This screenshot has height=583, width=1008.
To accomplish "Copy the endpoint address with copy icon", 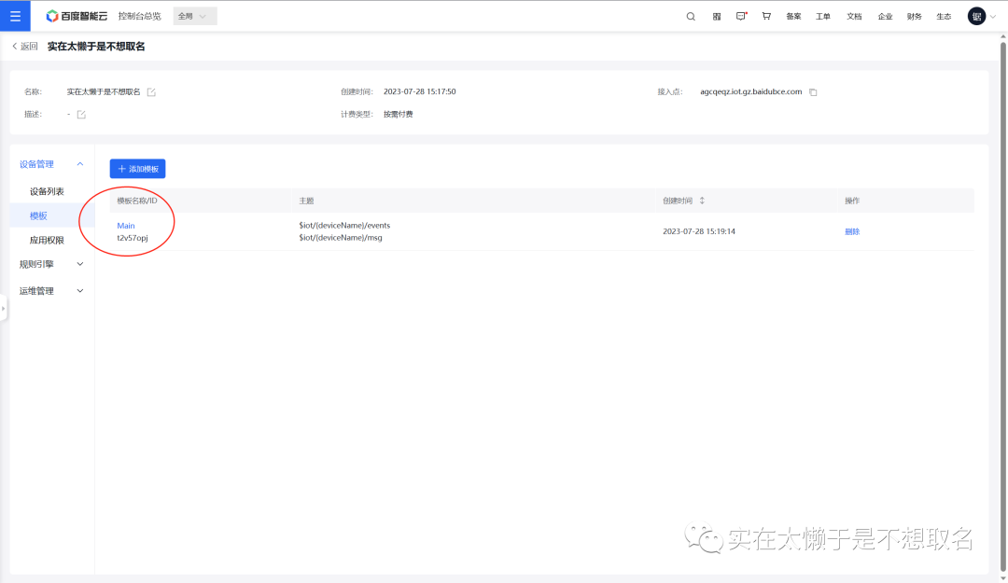I will (x=813, y=92).
